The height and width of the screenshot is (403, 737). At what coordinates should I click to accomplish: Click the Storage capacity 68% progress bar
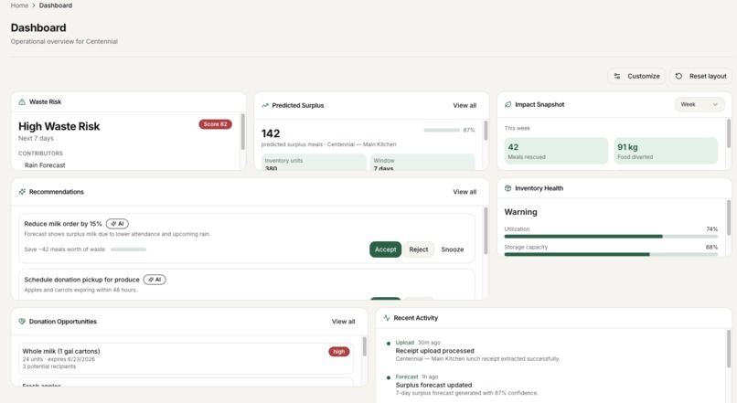(611, 255)
